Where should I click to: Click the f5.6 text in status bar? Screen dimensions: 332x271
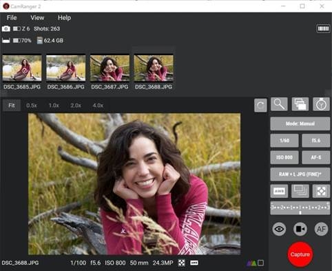95,263
